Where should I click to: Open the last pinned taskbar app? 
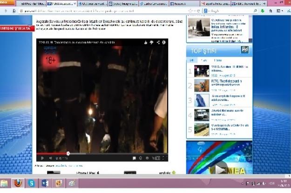point(72,183)
